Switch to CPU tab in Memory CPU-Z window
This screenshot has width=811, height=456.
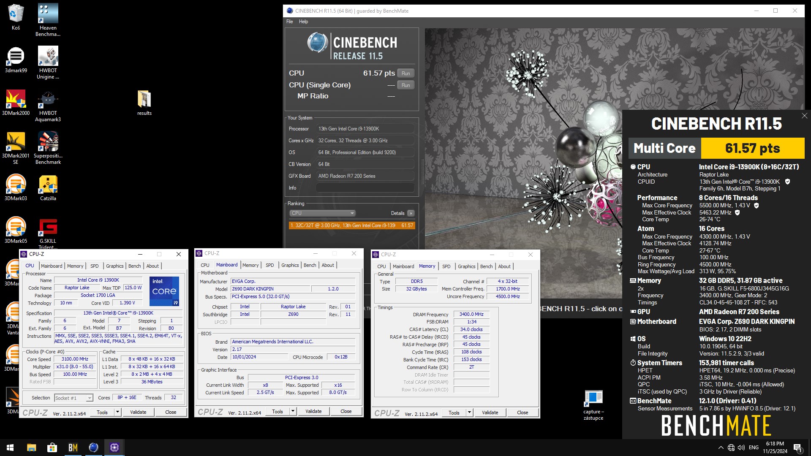point(381,266)
